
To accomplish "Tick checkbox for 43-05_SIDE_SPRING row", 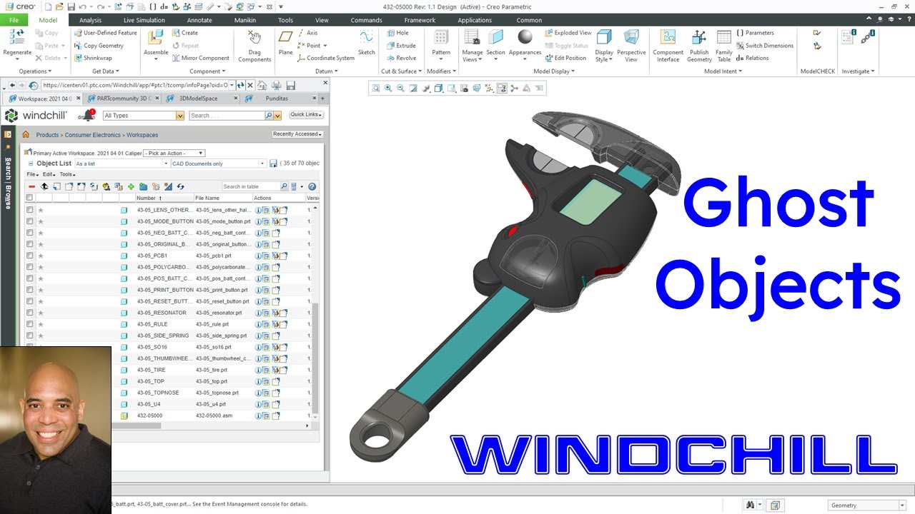I will click(x=29, y=336).
